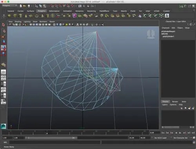Switch to the Render layer radio option
Screen dimensions: 196x149
click(x=175, y=102)
